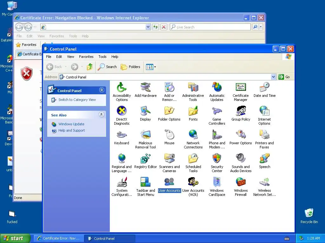Open Phone and Modem icon
The image size is (325, 243).
tap(217, 139)
